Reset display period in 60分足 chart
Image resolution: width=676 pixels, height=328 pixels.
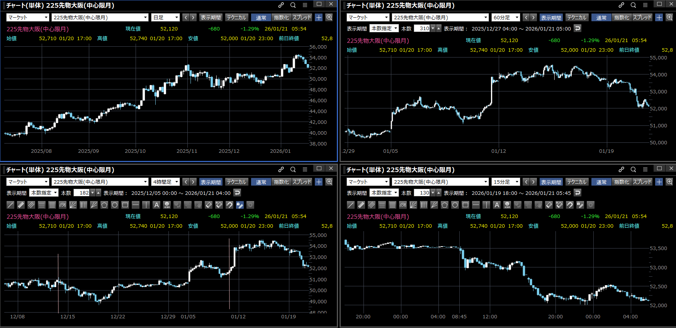point(577,28)
